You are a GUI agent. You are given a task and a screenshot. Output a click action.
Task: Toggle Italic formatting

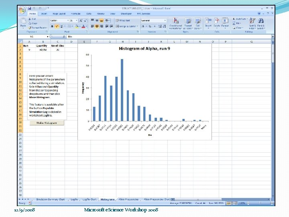[x=57, y=27]
